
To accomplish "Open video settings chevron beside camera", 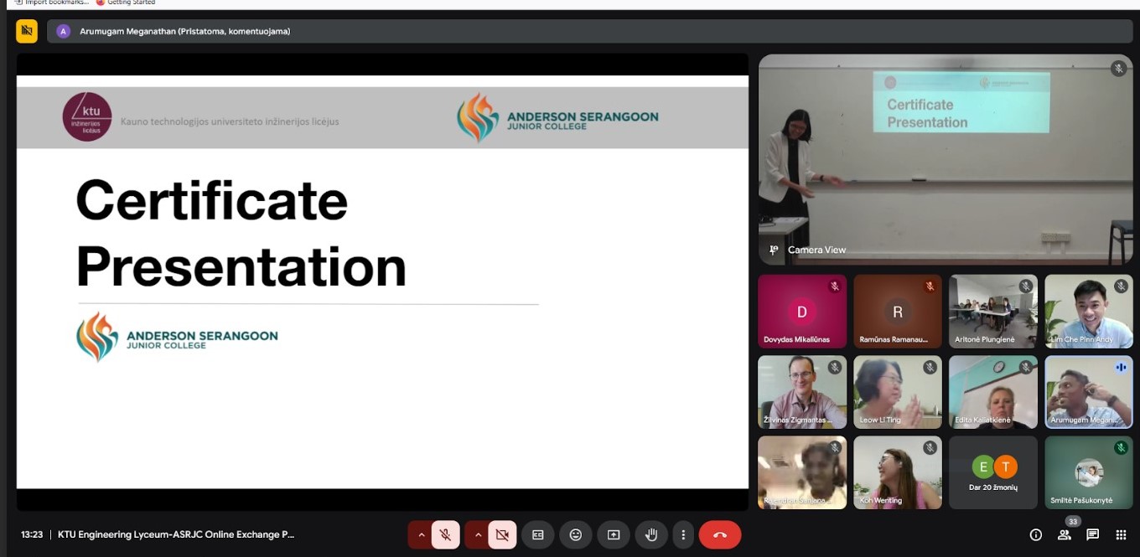I will [478, 534].
